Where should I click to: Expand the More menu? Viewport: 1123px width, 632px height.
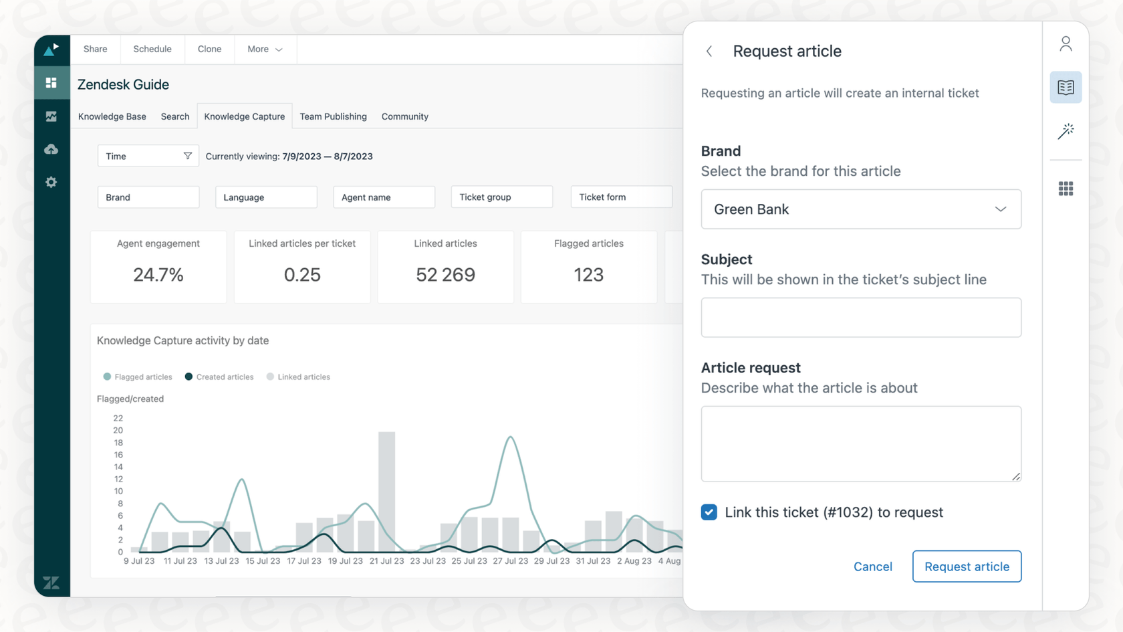click(x=264, y=49)
